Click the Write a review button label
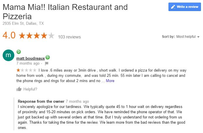Viewport: 203px width, 133px height. pos(187,7)
